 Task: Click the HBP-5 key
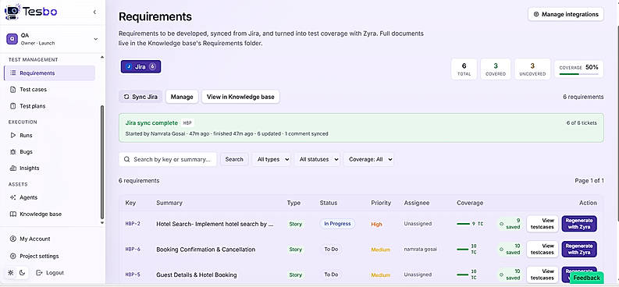(133, 275)
